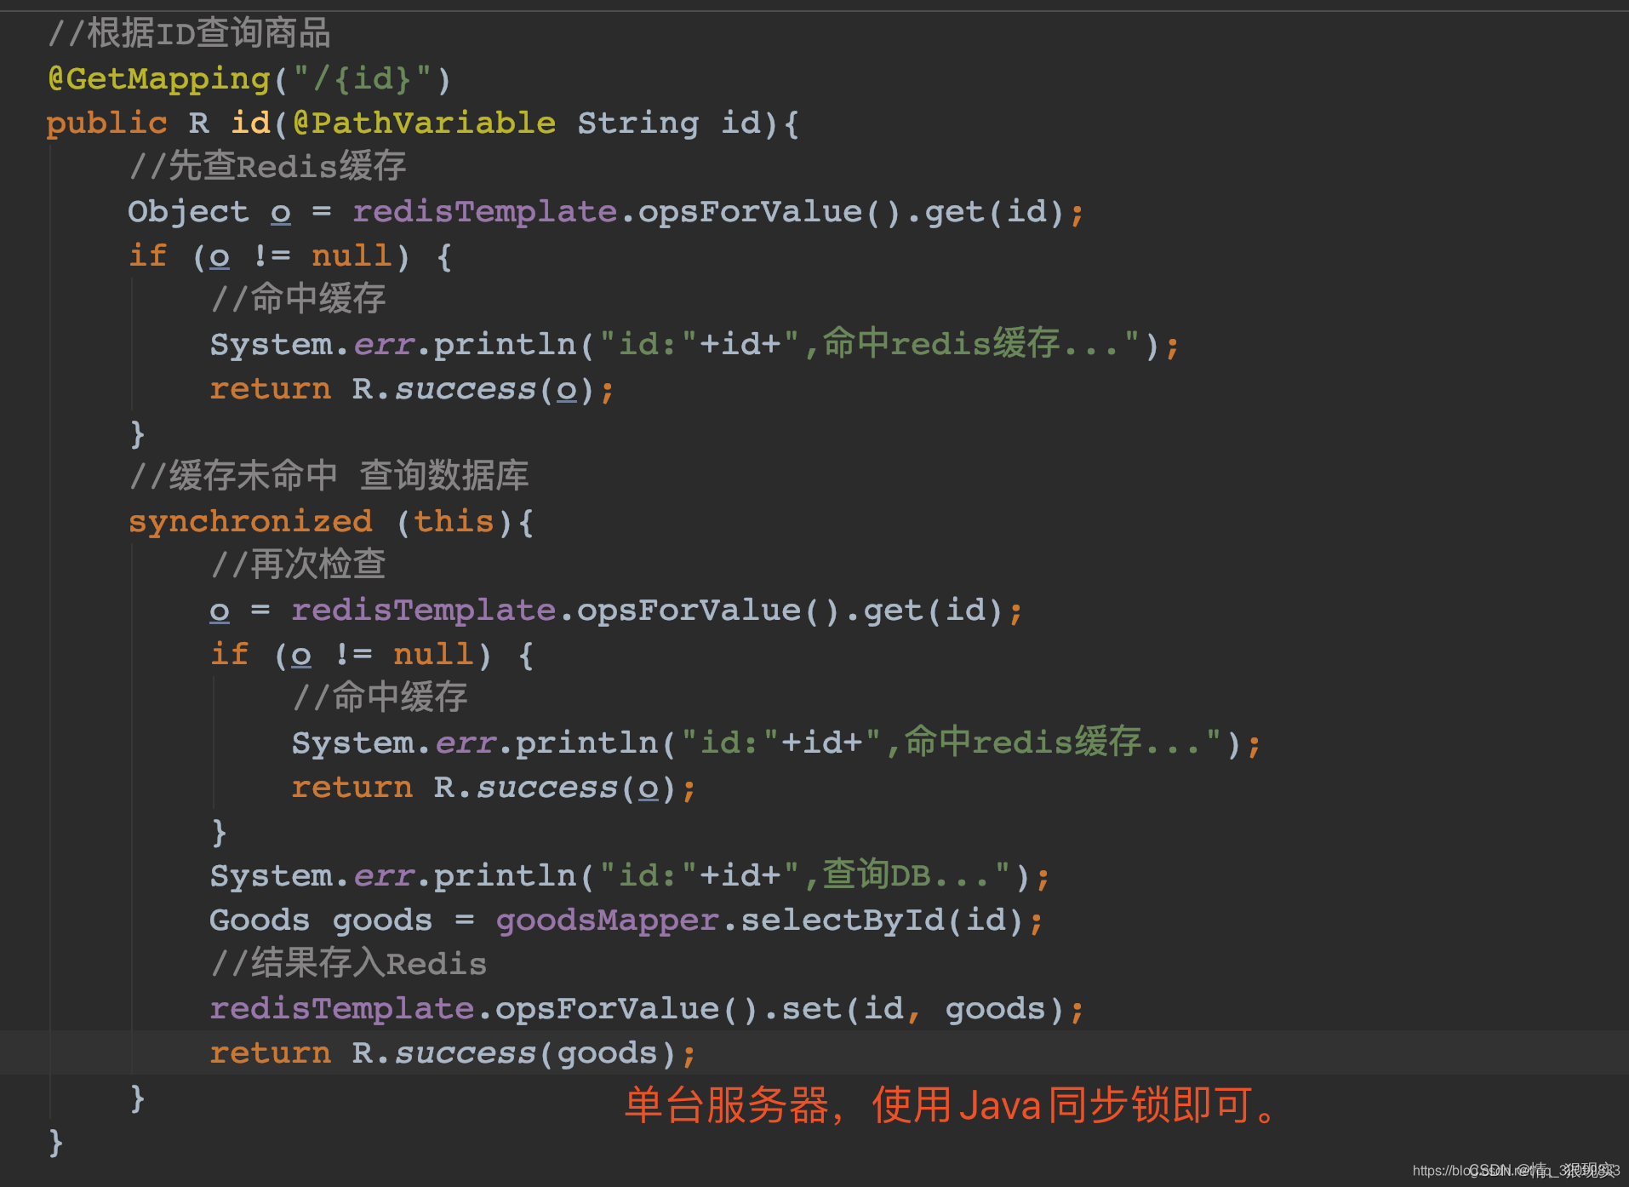Click the this keyword in synchronized block
Image resolution: width=1629 pixels, height=1187 pixels.
click(x=454, y=522)
